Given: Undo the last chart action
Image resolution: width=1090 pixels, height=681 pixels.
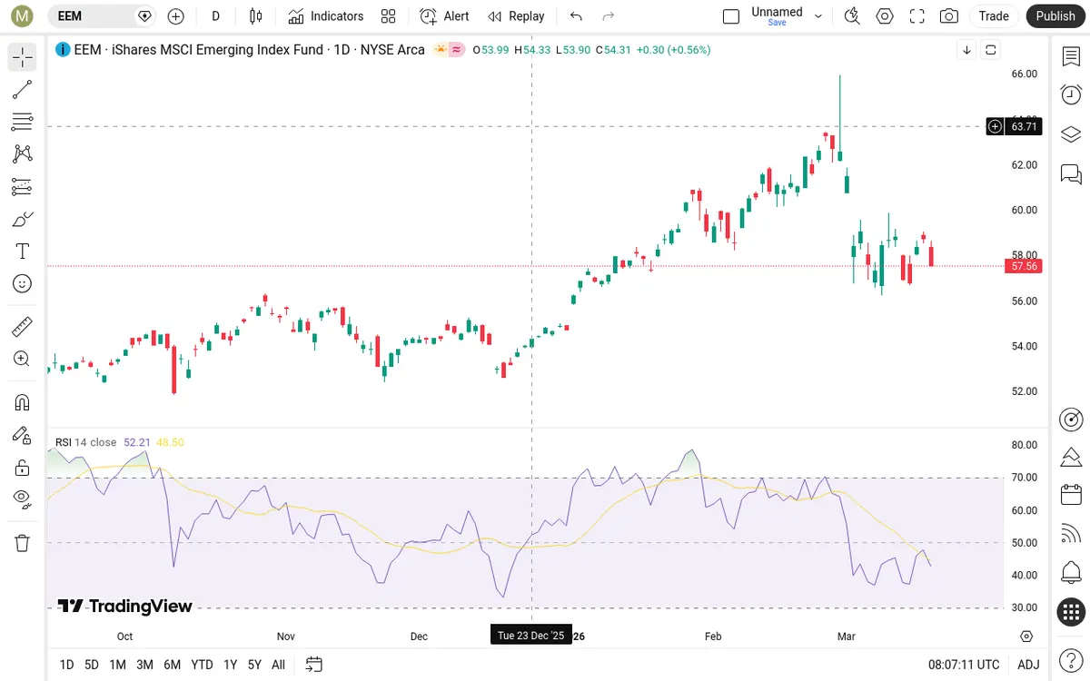Looking at the screenshot, I should point(576,16).
